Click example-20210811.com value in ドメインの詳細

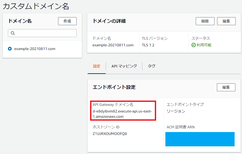click(x=113, y=45)
